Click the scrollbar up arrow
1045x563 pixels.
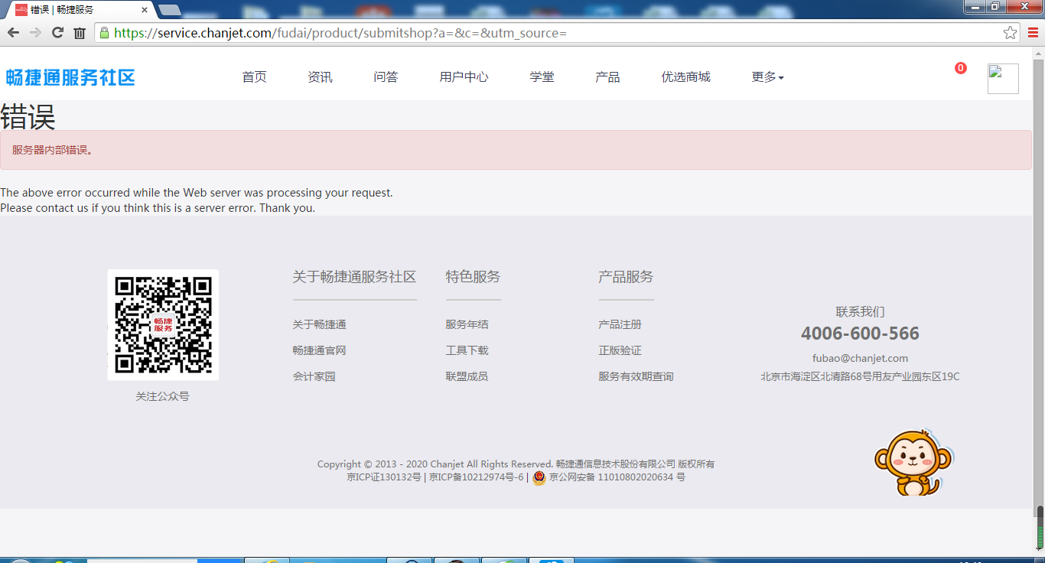[x=1039, y=53]
